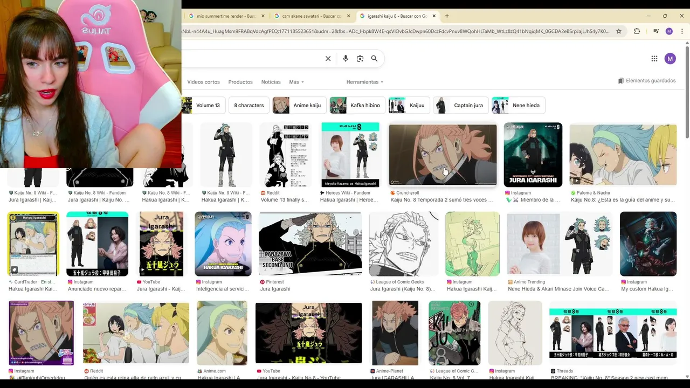Open the Threads Season 2 new cast image
Screen dimensions: 690x388
click(x=613, y=333)
